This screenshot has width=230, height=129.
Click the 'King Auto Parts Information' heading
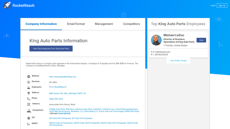click(x=58, y=41)
